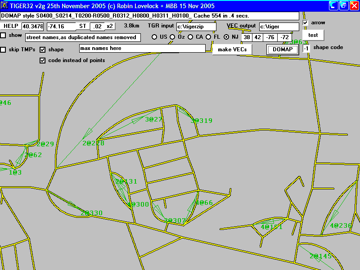Viewport: 360px width, 270px height.
Task: Restore down the TIGER32 window
Action: click(x=343, y=5)
